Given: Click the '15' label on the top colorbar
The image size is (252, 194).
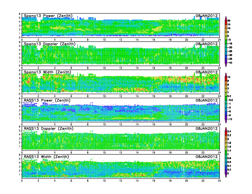Looking at the screenshot, I should (229, 24).
